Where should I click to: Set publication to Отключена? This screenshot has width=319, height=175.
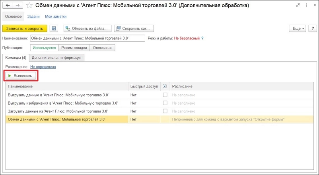pos(102,48)
